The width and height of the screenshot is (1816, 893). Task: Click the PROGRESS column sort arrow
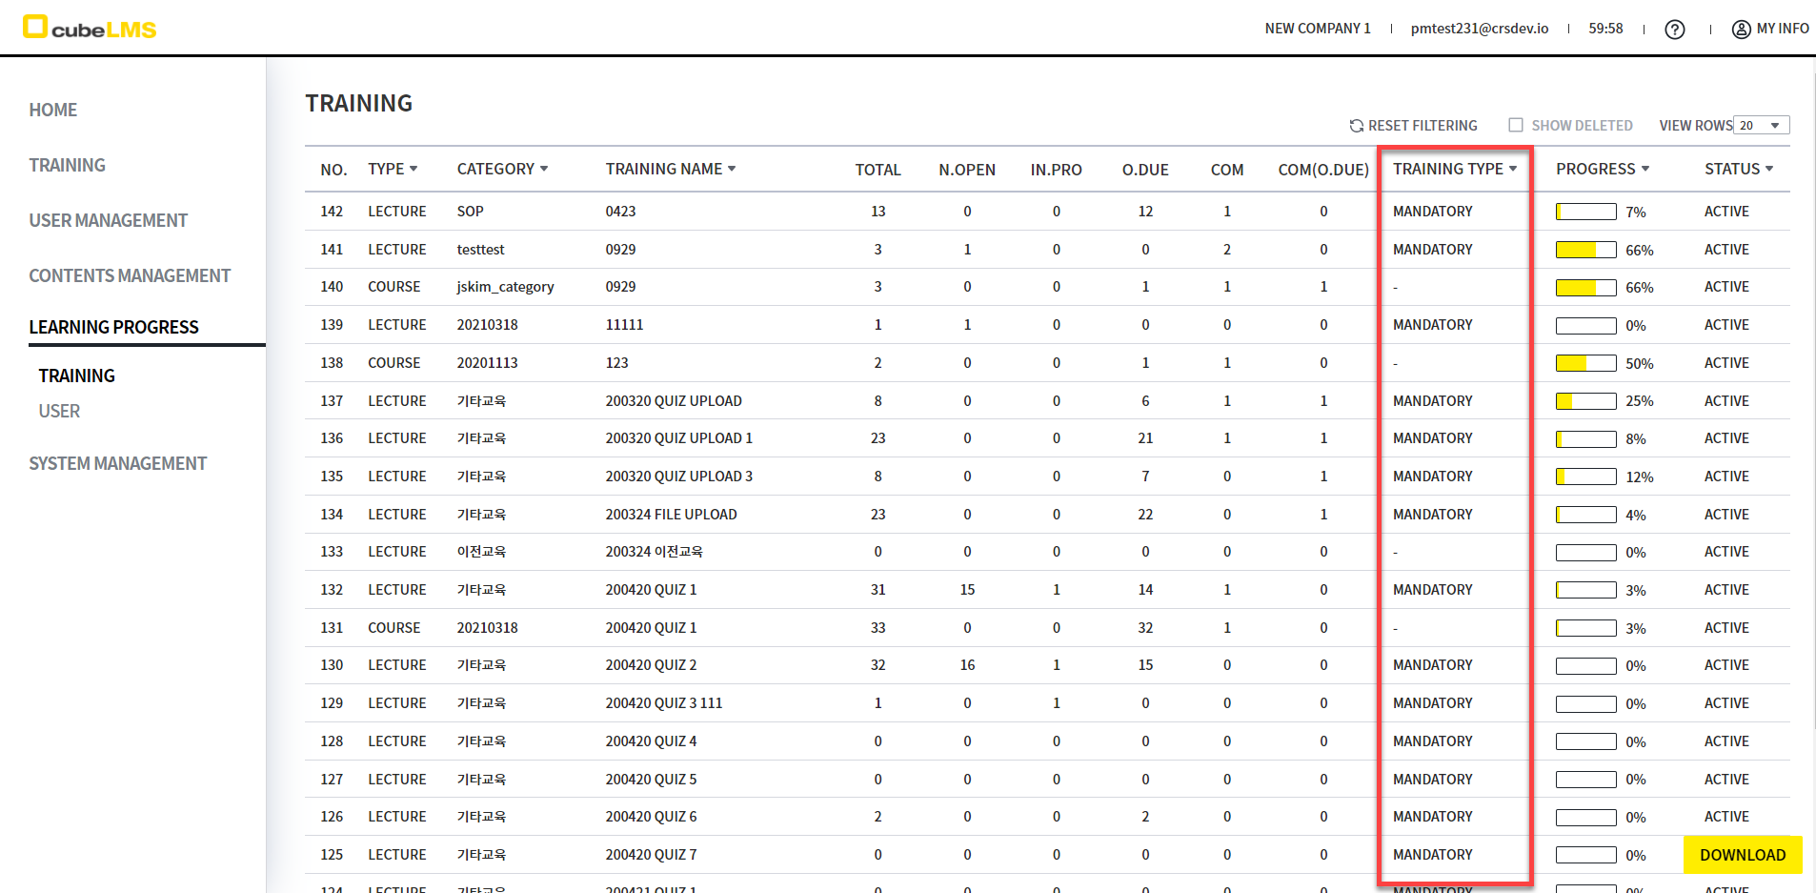point(1645,169)
